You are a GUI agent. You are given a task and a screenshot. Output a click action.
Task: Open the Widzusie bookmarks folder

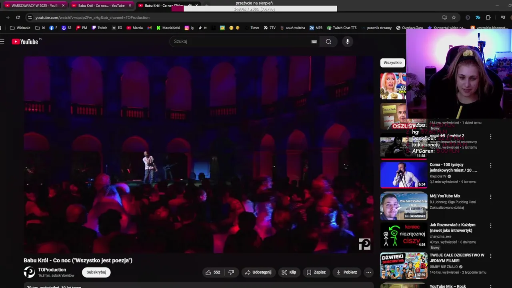click(20, 28)
